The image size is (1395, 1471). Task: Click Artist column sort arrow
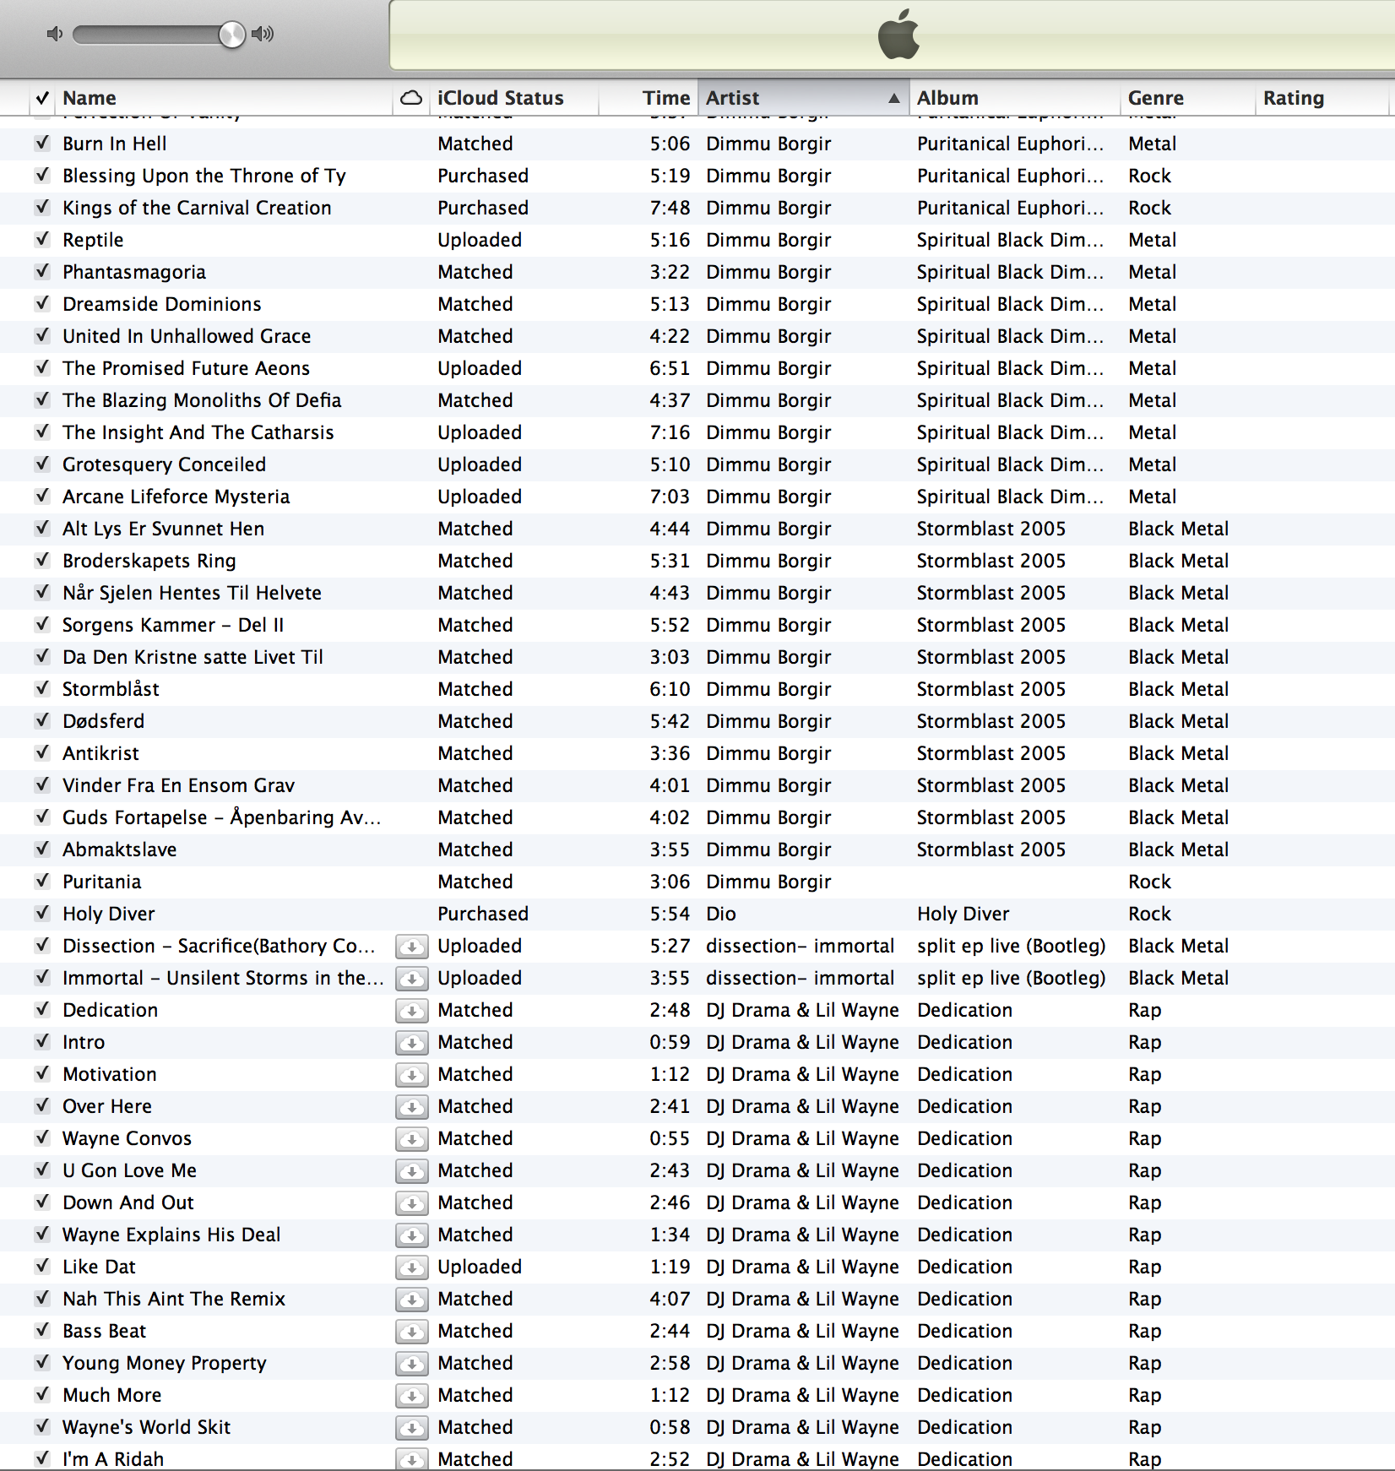click(893, 98)
